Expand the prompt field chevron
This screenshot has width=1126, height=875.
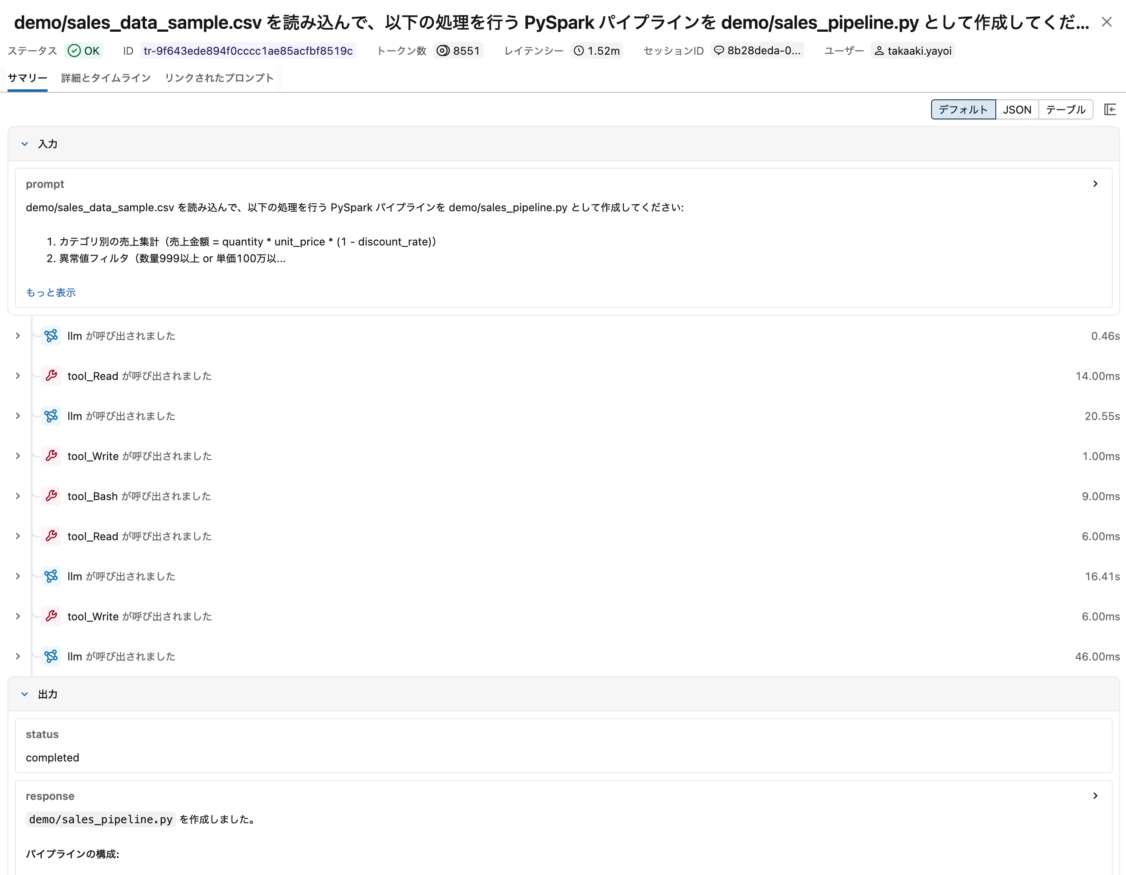(1095, 184)
